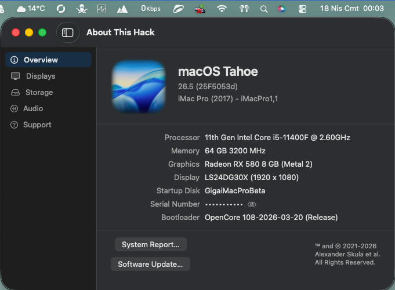Click the red-crossed device icon in menu bar
Screen dimensions: 395x290
200,9
